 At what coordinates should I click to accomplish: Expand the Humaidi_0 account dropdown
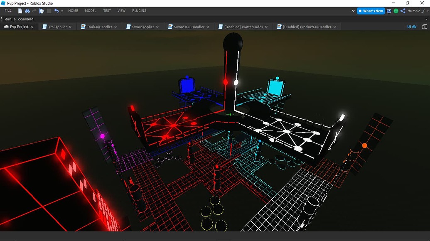coord(427,11)
